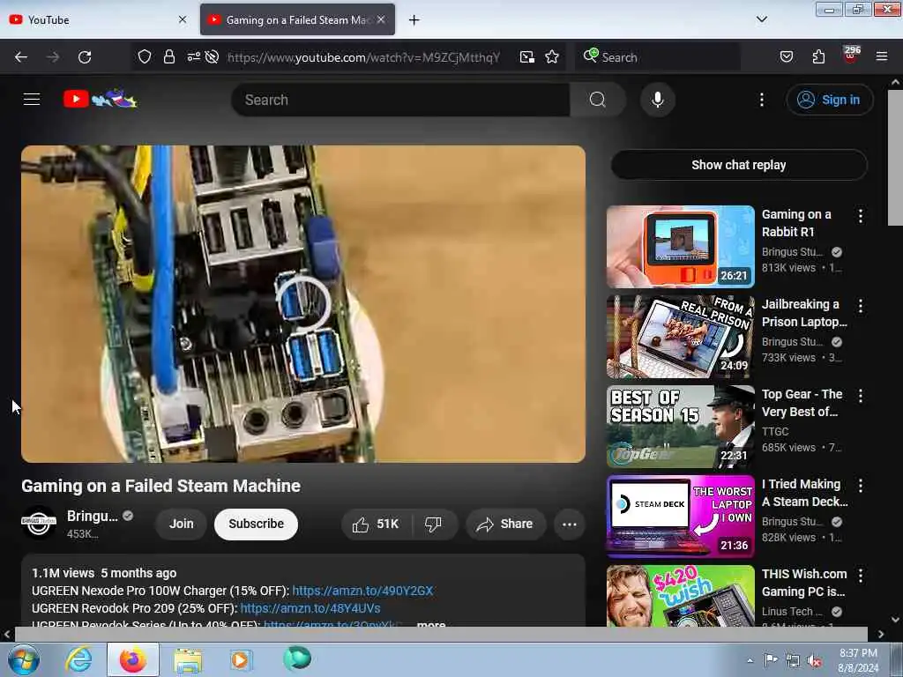Open options for Top Gear Very Best video
Image resolution: width=903 pixels, height=677 pixels.
click(861, 396)
